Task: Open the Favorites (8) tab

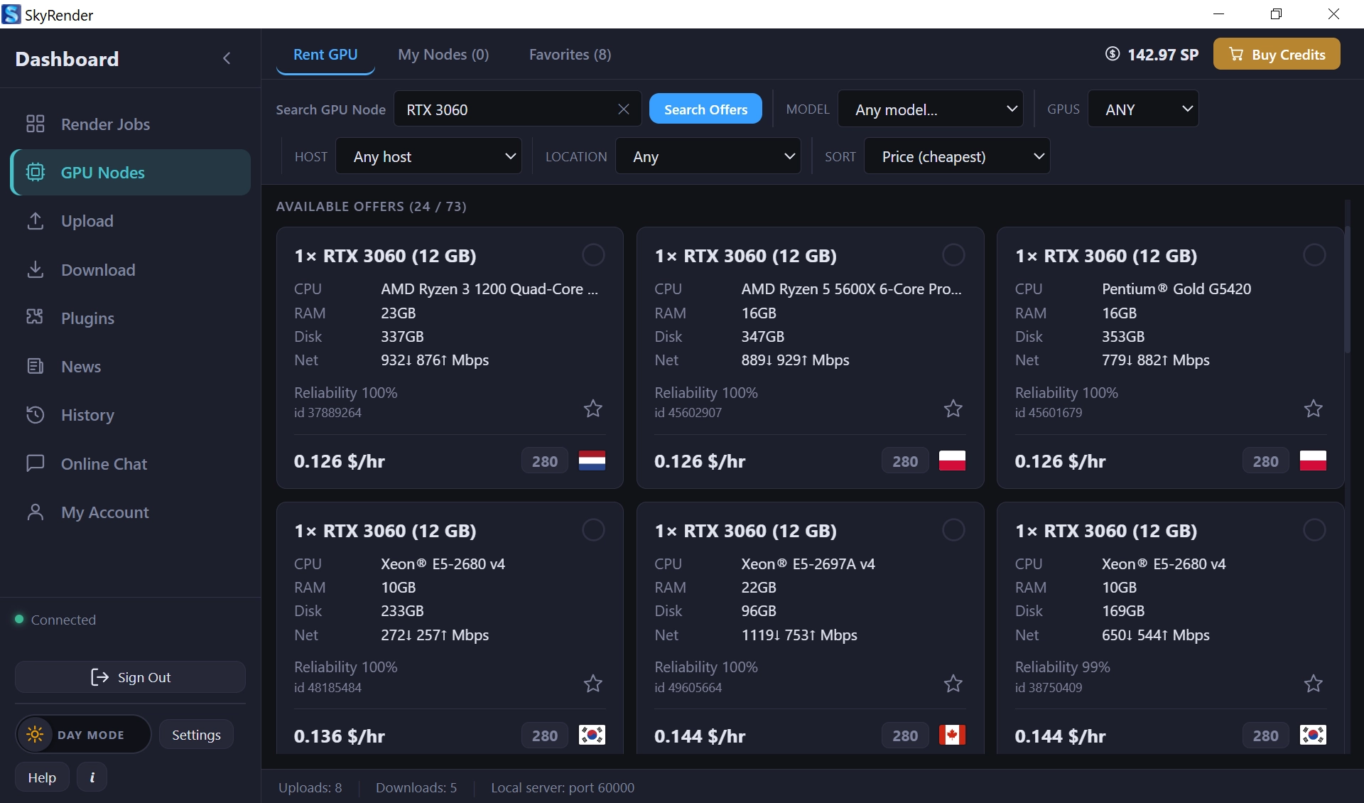Action: 570,55
